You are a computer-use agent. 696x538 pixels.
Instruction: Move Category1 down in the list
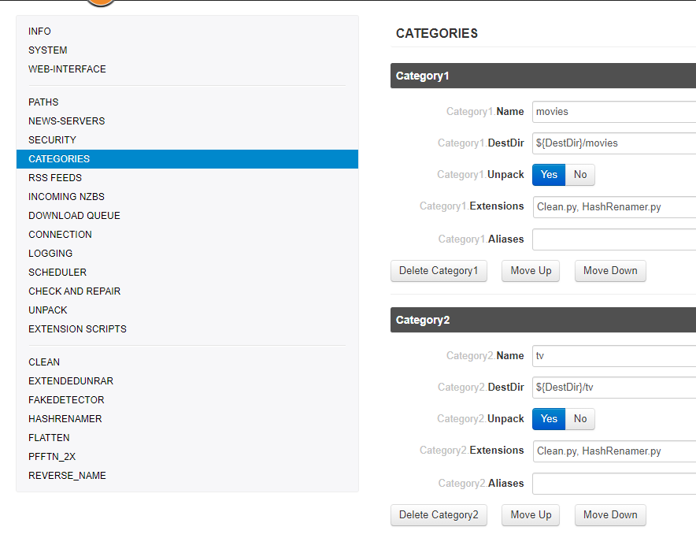coord(610,271)
